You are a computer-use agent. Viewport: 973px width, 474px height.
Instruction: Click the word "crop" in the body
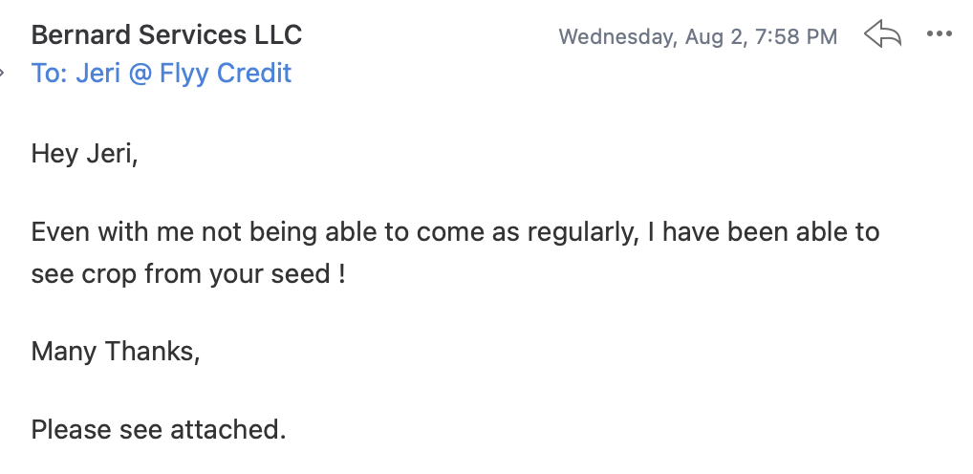click(x=109, y=274)
